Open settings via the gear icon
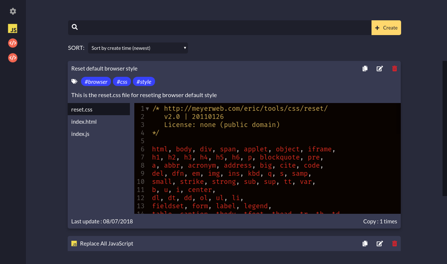Screen dimensions: 447x264 pyautogui.click(x=13, y=11)
